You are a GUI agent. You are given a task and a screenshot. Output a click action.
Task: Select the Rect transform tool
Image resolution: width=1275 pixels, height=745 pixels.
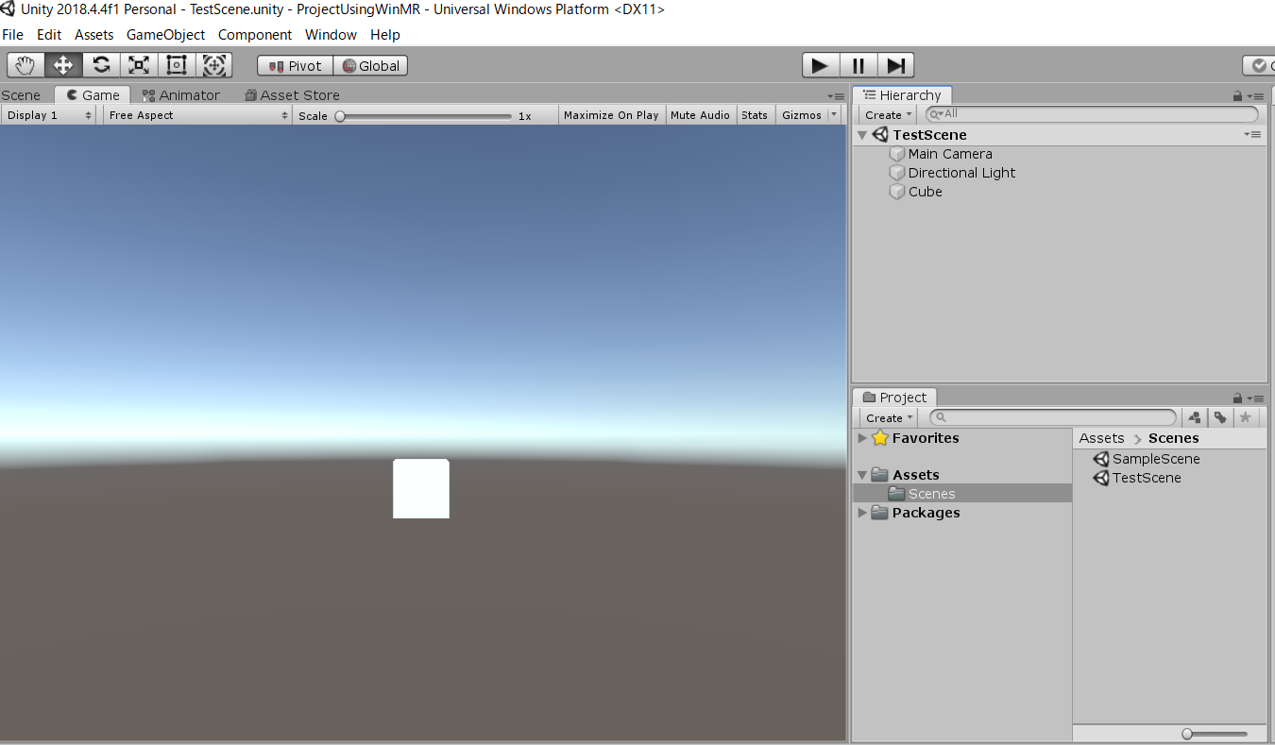[176, 64]
